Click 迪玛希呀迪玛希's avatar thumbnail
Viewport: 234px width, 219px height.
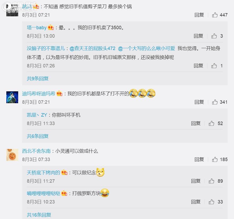pos(12,97)
